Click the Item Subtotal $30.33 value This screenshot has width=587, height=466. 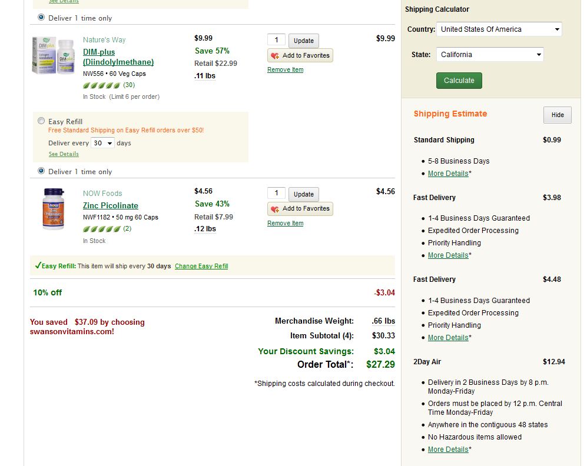[383, 335]
